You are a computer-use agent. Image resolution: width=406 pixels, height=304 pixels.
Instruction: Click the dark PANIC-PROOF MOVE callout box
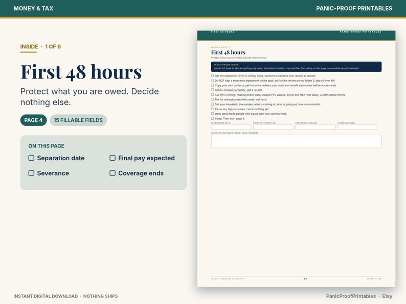[296, 67]
